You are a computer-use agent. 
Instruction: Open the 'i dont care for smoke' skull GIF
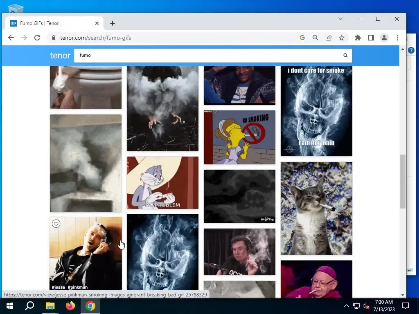pos(316,111)
